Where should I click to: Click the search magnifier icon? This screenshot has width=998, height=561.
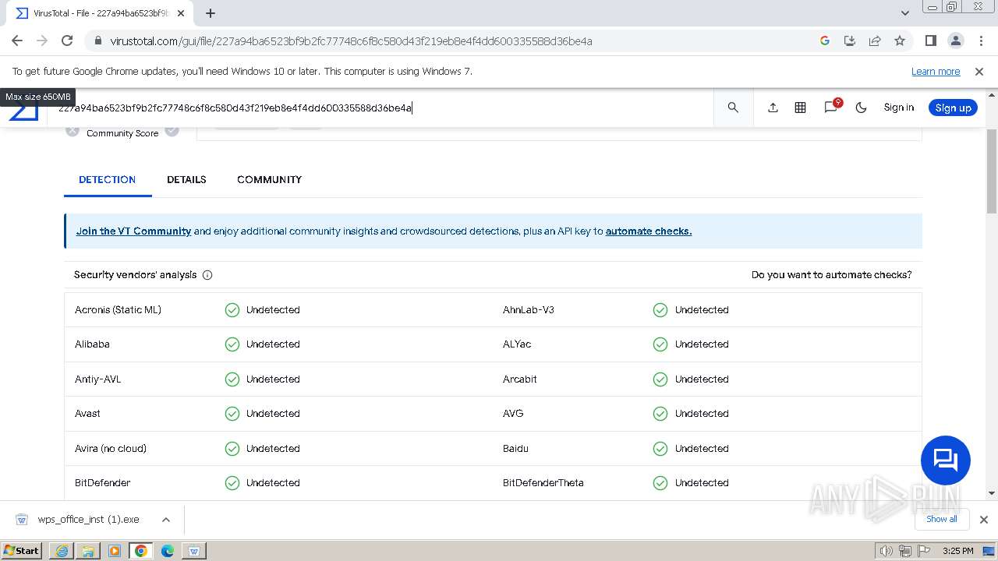733,108
